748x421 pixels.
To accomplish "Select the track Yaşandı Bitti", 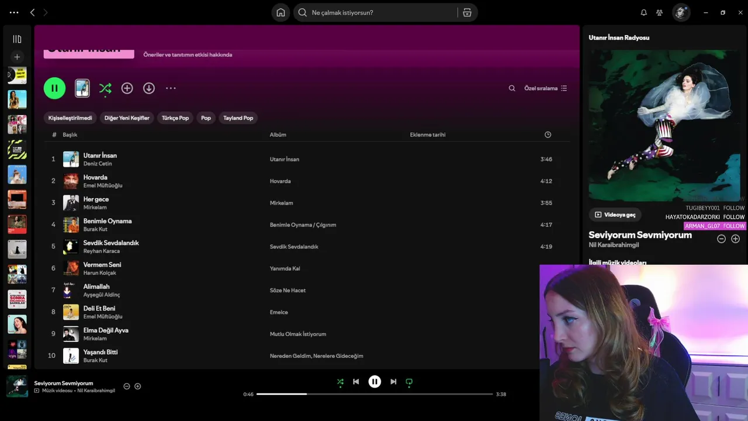I will [101, 353].
